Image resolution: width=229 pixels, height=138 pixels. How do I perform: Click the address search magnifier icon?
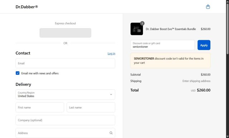click(111, 133)
